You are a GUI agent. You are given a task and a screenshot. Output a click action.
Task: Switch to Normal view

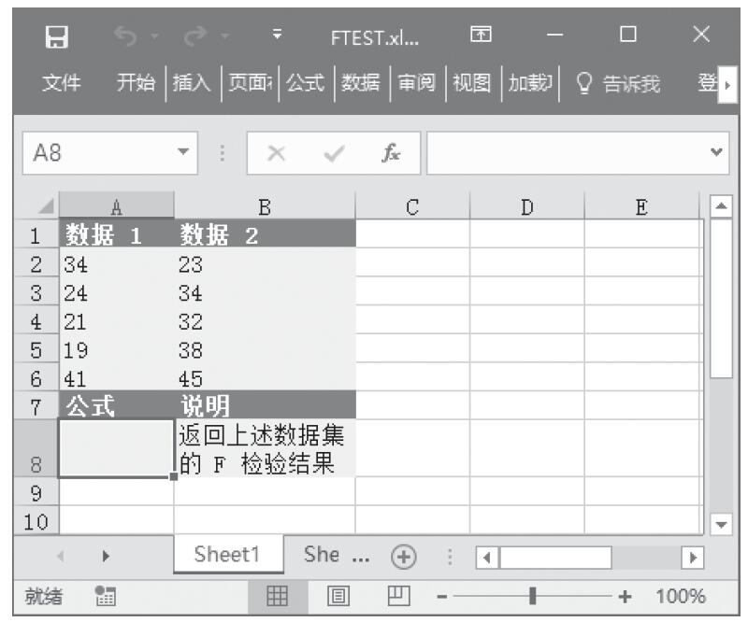click(277, 596)
